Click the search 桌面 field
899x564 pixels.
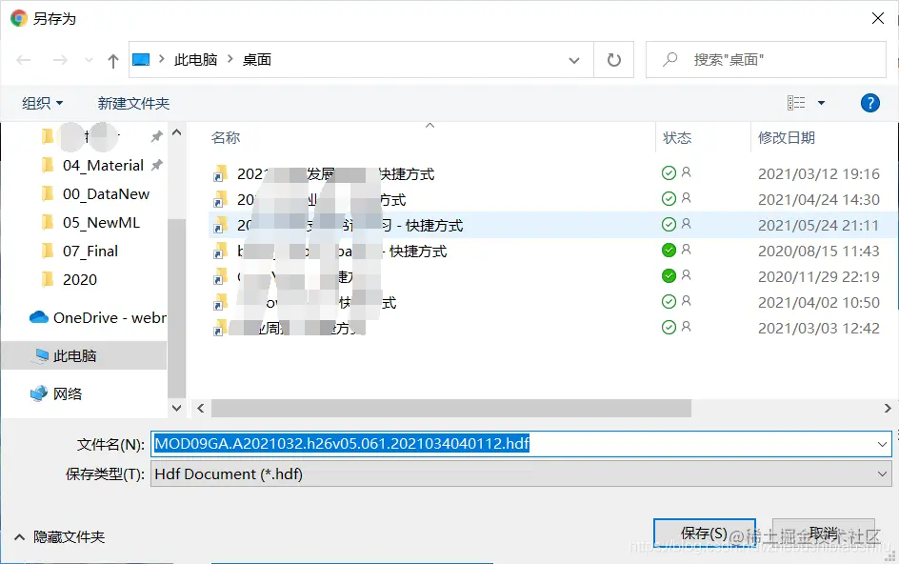coord(766,60)
